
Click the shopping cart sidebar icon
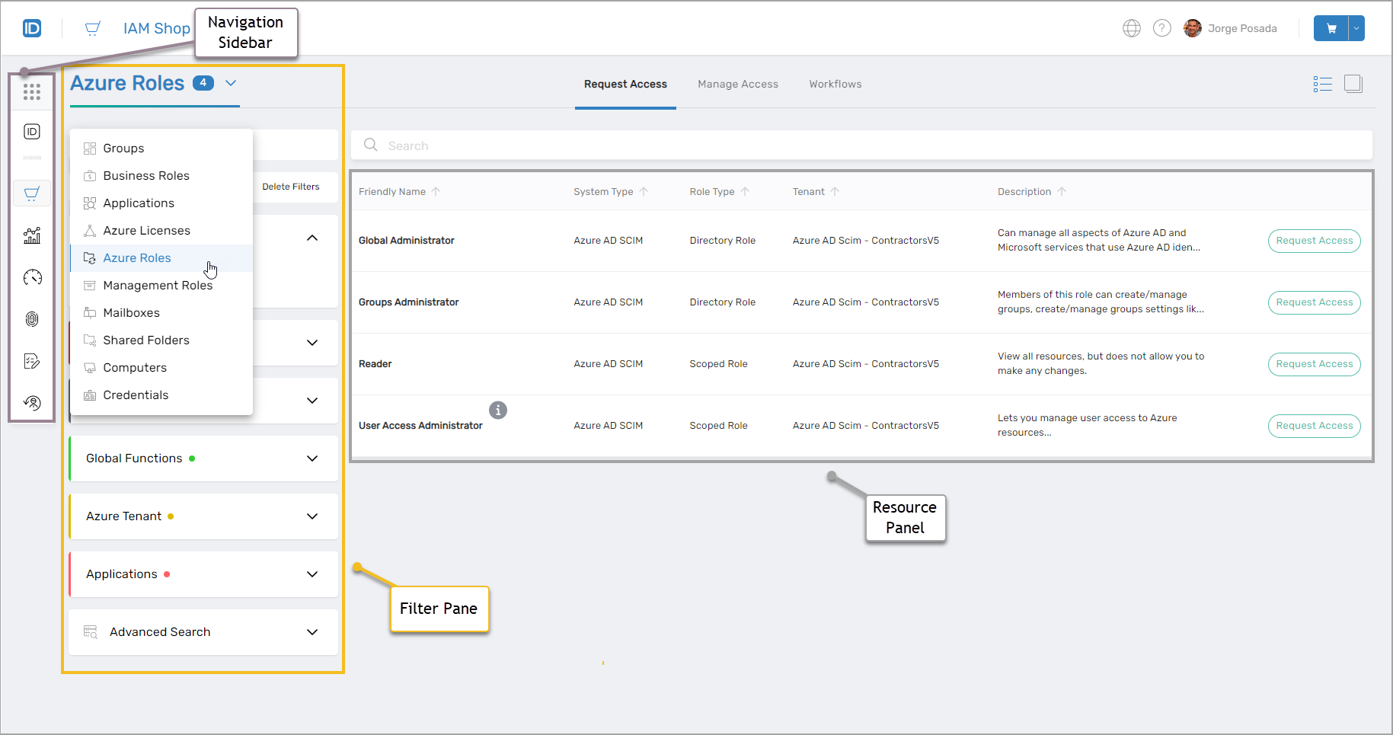31,193
